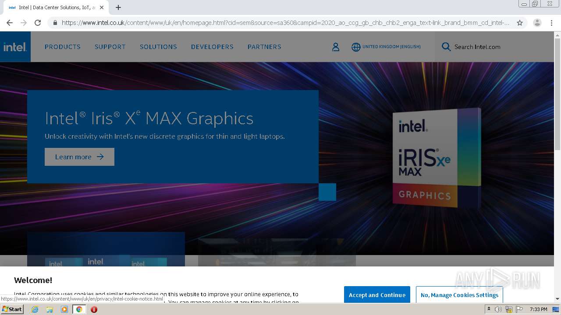Image resolution: width=561 pixels, height=315 pixels.
Task: Click the search magnifier icon
Action: [446, 47]
